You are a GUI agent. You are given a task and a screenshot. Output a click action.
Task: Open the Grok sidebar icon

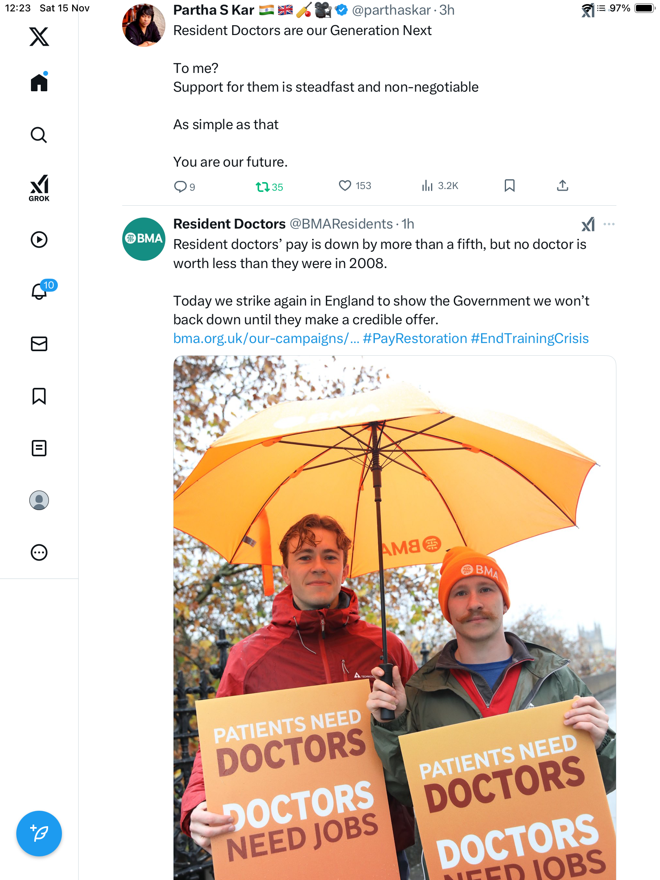39,188
